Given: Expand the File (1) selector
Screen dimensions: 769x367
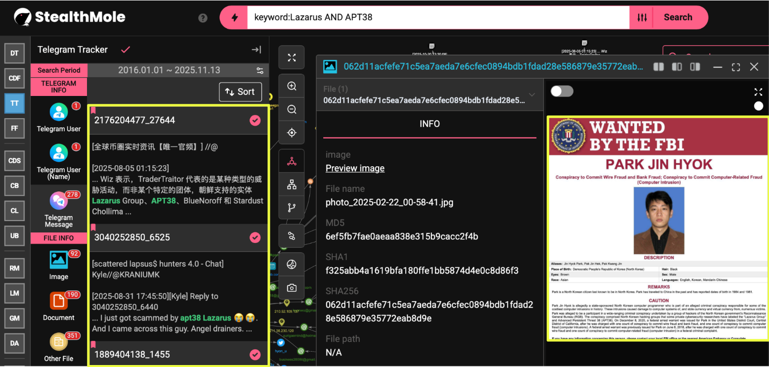Looking at the screenshot, I should (532, 94).
